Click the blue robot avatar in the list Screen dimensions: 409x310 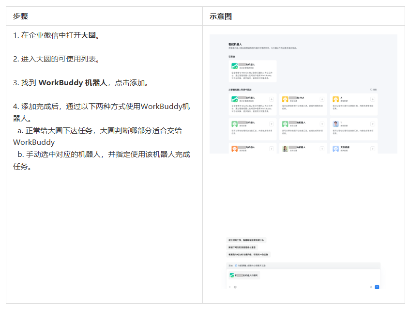tap(336, 149)
